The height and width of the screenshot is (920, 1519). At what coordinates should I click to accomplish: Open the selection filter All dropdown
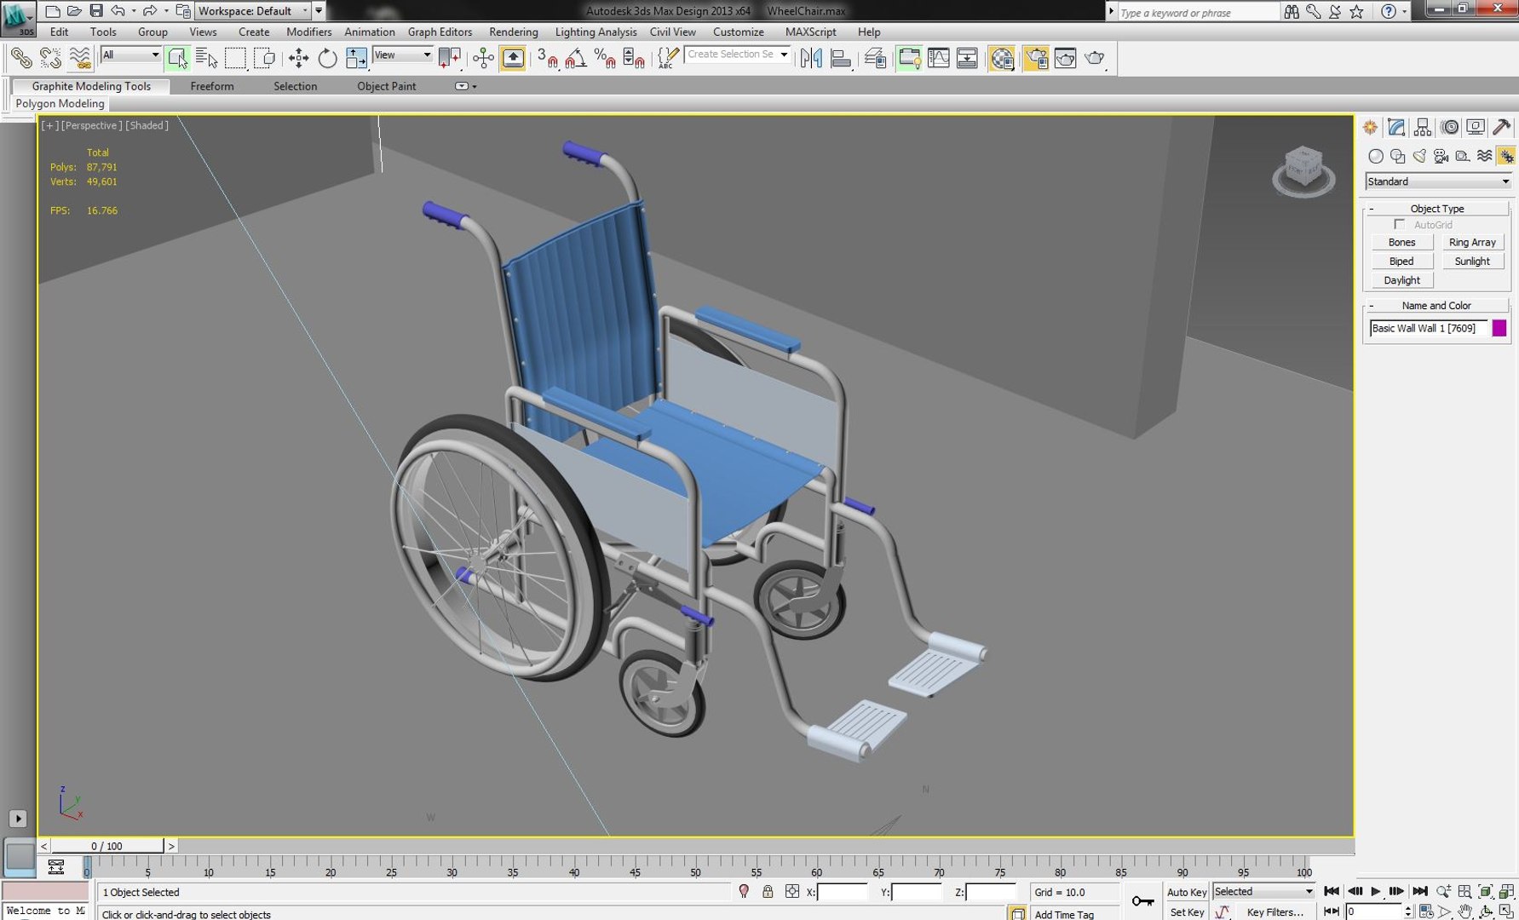click(130, 55)
